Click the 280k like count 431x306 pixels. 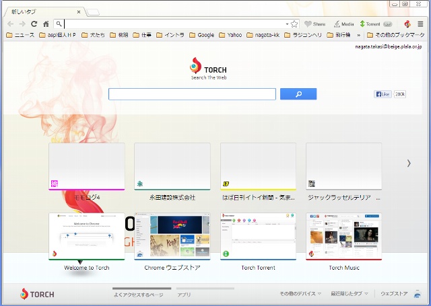[x=400, y=94]
